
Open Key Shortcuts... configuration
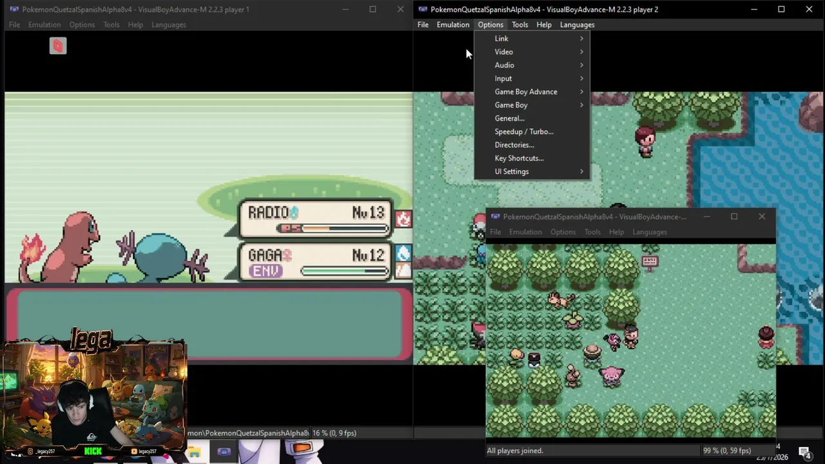pyautogui.click(x=532, y=158)
